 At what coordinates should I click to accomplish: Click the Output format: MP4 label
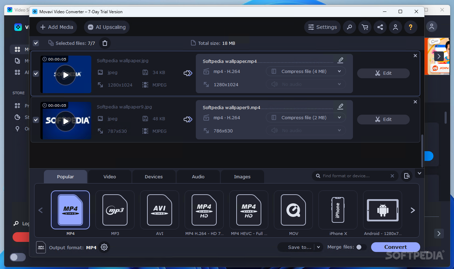point(73,247)
